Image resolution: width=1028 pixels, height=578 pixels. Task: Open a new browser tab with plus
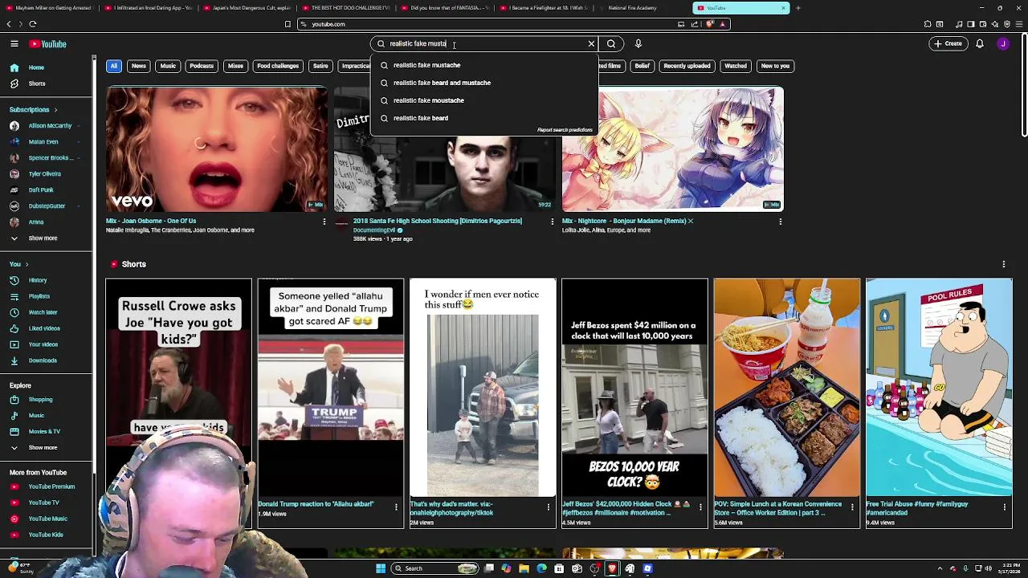click(798, 8)
